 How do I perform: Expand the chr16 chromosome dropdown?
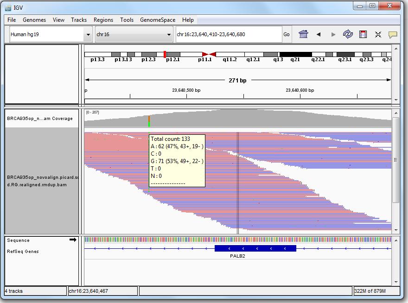tap(169, 34)
